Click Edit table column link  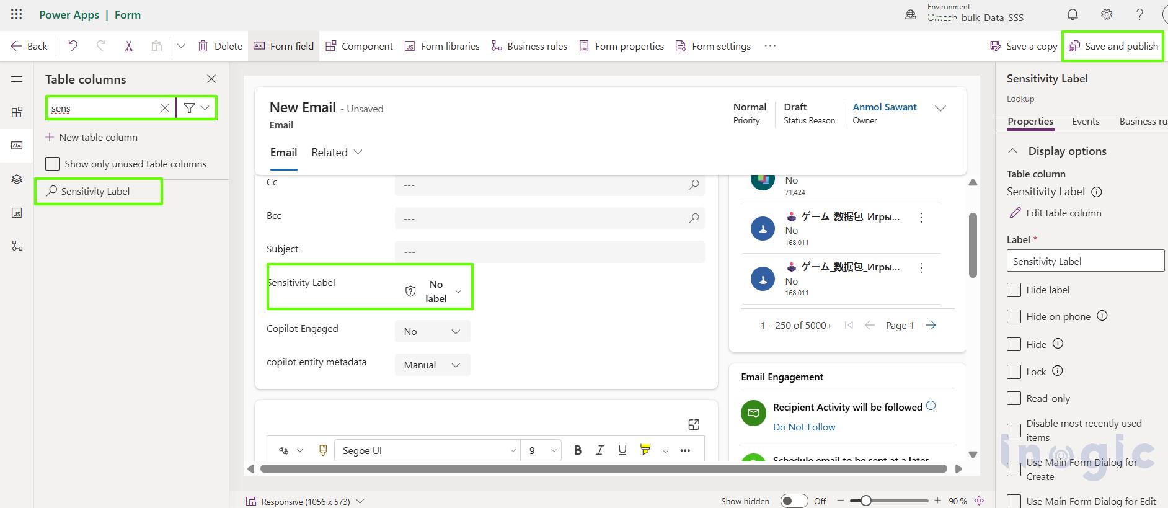click(x=1056, y=213)
